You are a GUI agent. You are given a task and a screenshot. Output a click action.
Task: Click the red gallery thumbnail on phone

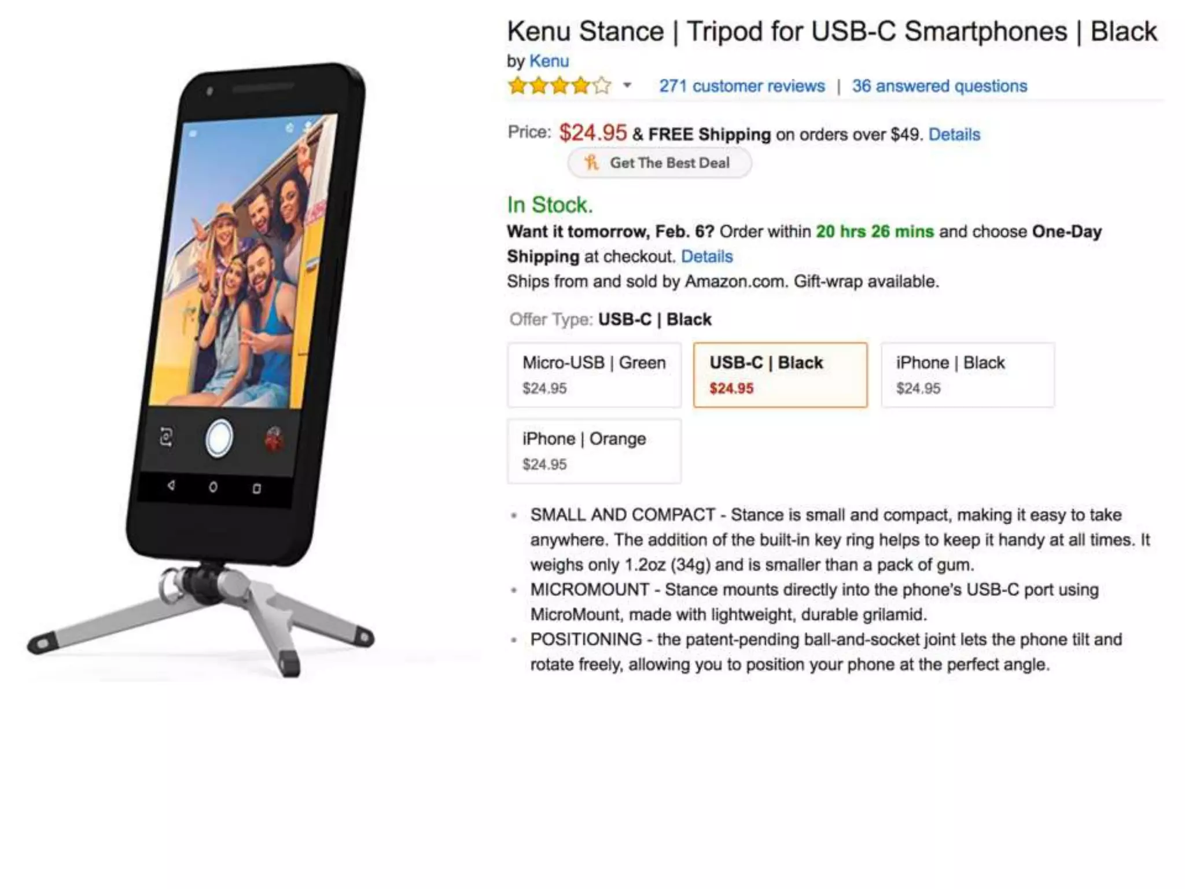click(x=274, y=440)
